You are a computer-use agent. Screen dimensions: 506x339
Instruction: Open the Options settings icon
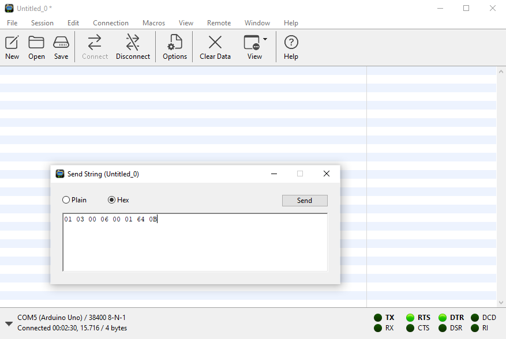coord(174,47)
